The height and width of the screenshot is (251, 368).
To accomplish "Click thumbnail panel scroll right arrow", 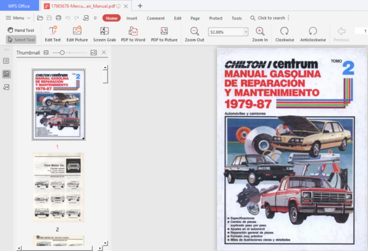I will [x=100, y=248].
